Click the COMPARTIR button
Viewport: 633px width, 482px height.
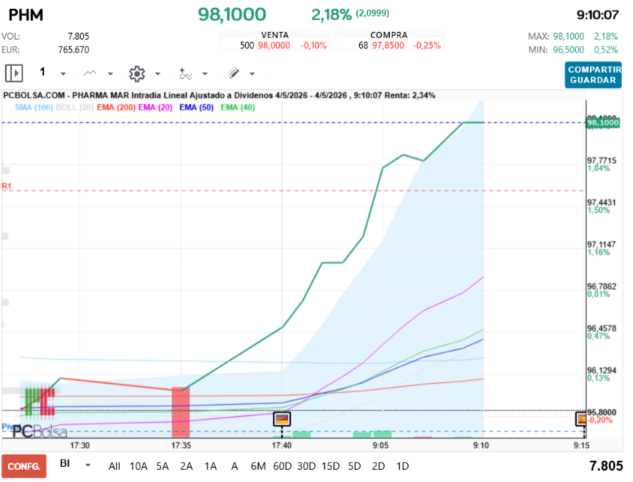pyautogui.click(x=594, y=70)
